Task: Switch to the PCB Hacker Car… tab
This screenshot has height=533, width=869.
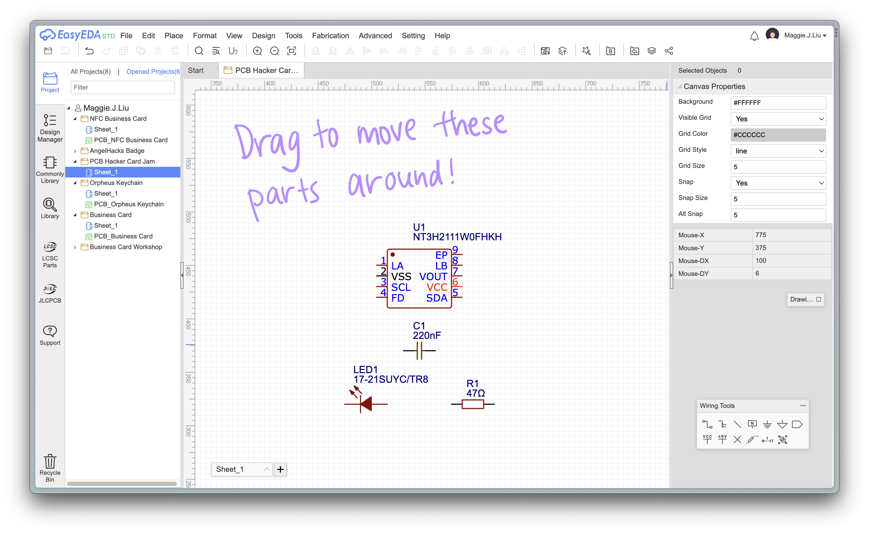Action: click(261, 70)
